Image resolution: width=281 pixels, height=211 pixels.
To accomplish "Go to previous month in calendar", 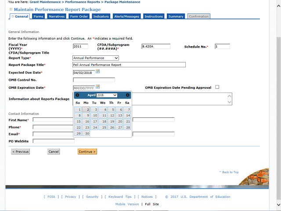I will (x=77, y=95).
